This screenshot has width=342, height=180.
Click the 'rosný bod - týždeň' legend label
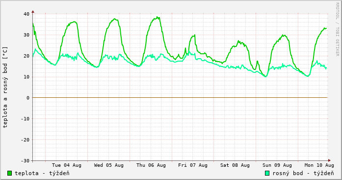(x=303, y=173)
